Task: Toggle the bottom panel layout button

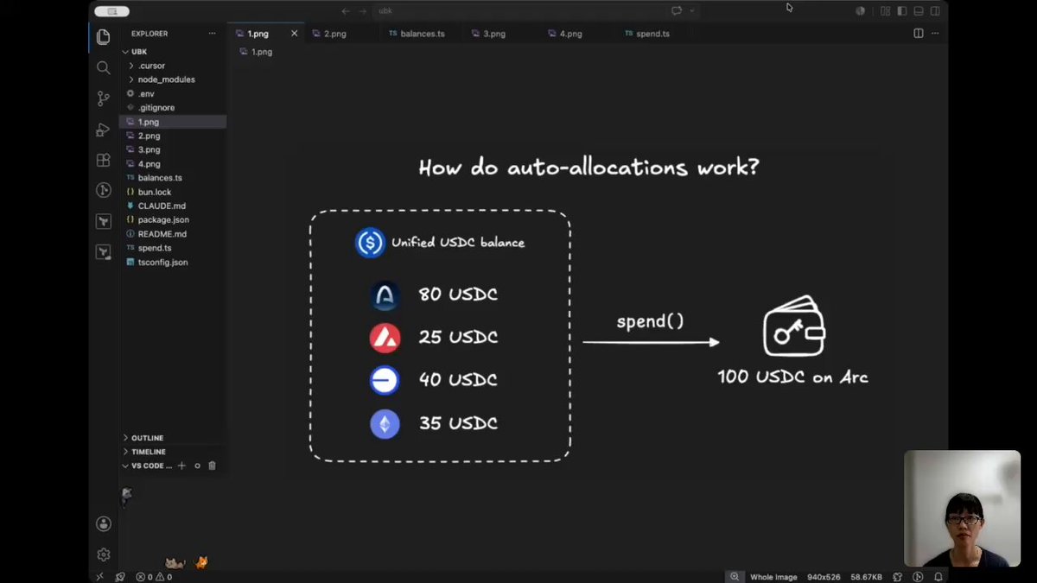Action: pos(919,11)
